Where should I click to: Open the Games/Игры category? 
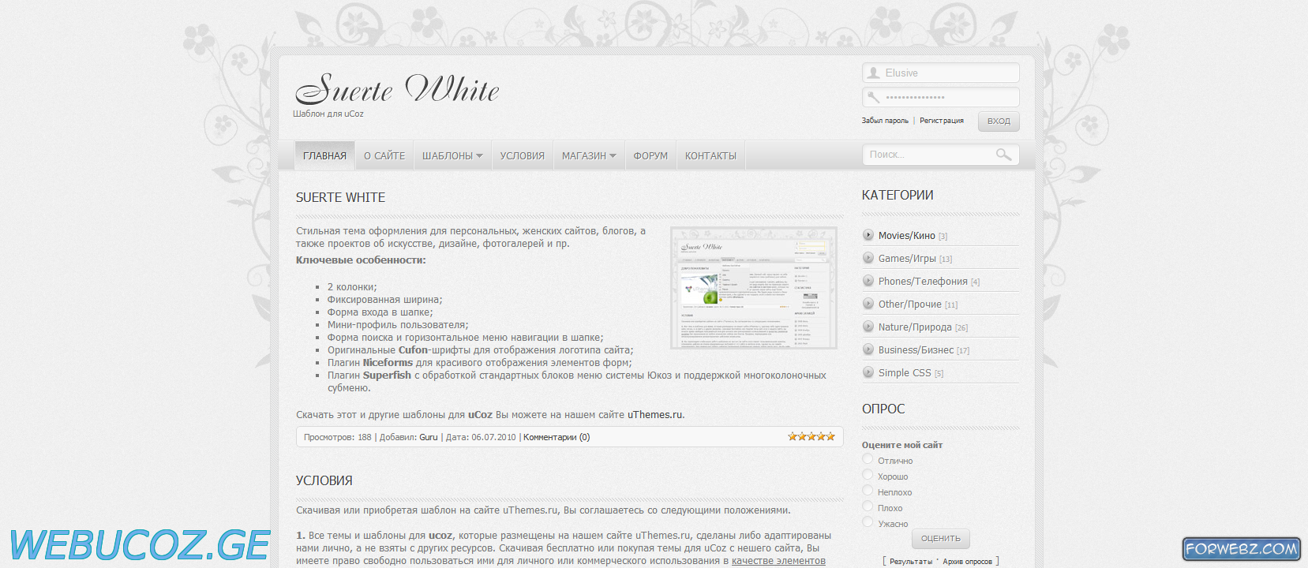click(x=907, y=258)
